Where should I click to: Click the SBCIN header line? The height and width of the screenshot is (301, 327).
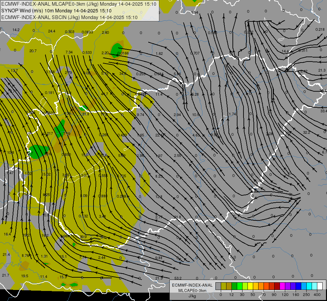pos(69,17)
